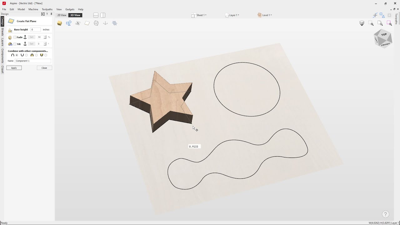Click the bitmap image display toolbar icon
400x225 pixels.
[x=78, y=23]
